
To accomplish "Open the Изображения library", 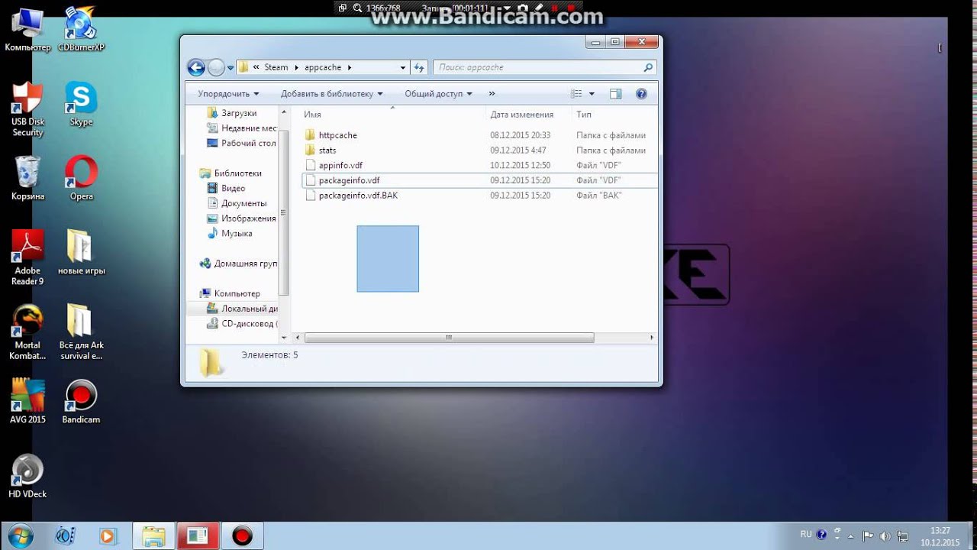I will pos(242,218).
